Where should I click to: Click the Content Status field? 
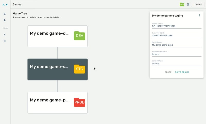pos(177,63)
